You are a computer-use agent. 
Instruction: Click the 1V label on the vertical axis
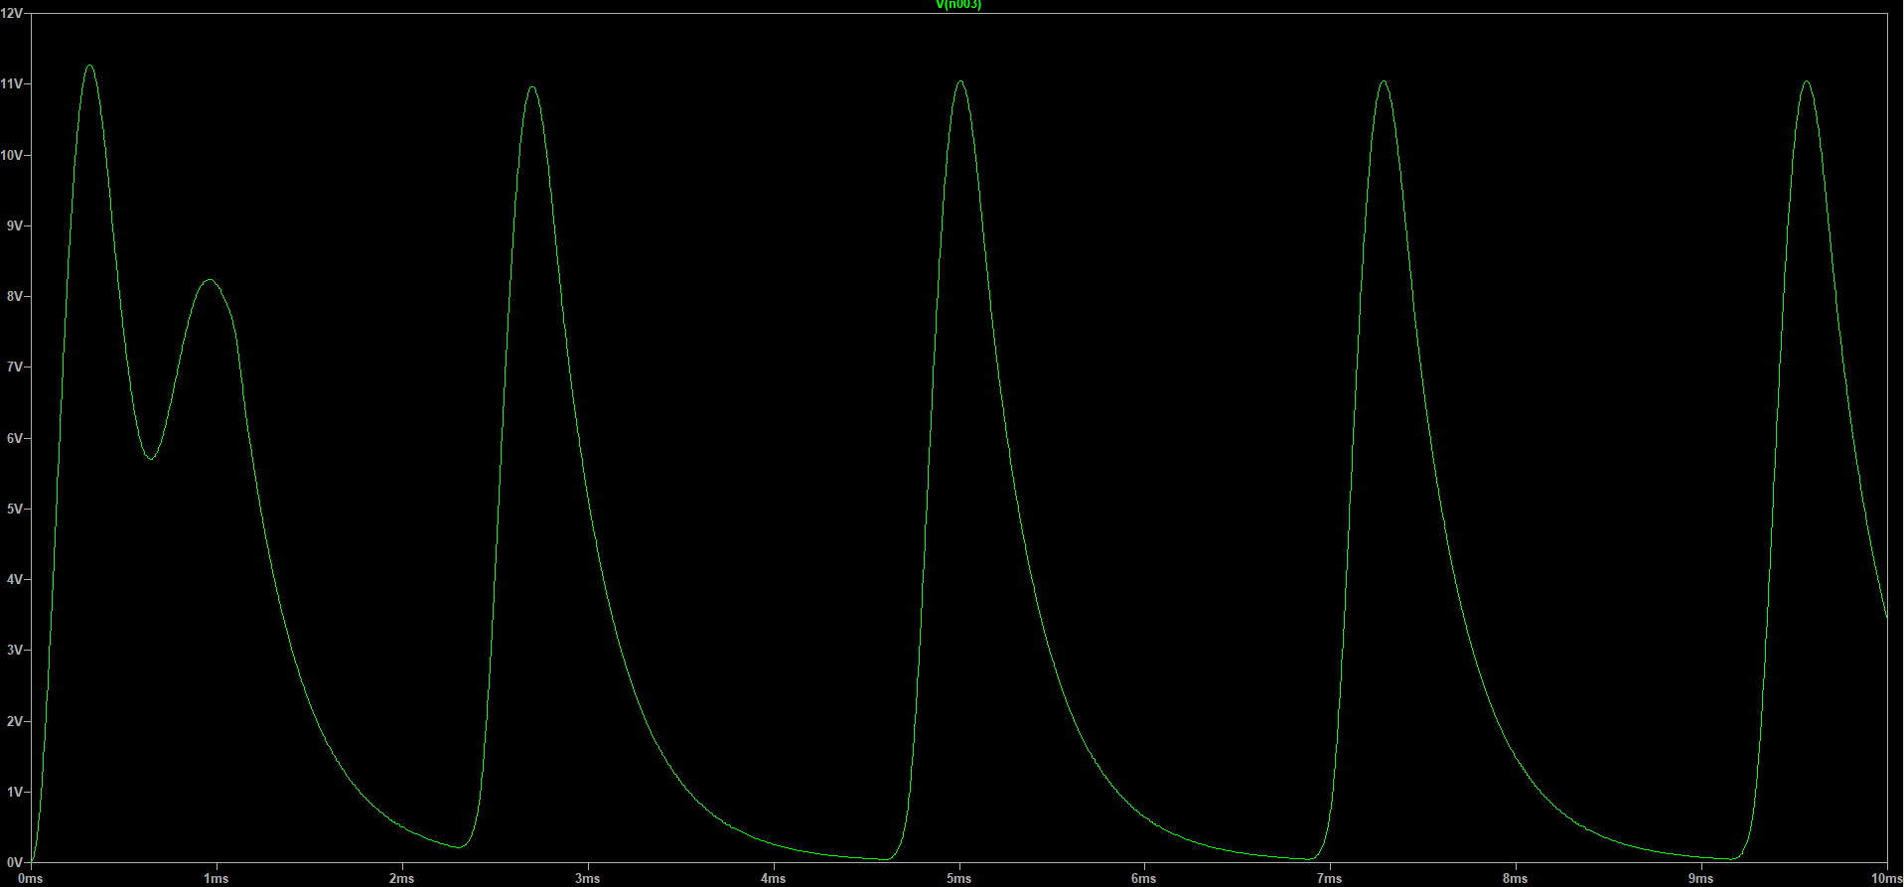pos(14,792)
